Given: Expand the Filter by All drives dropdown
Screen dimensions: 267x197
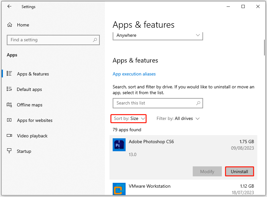Looking at the screenshot, I should pyautogui.click(x=178, y=118).
